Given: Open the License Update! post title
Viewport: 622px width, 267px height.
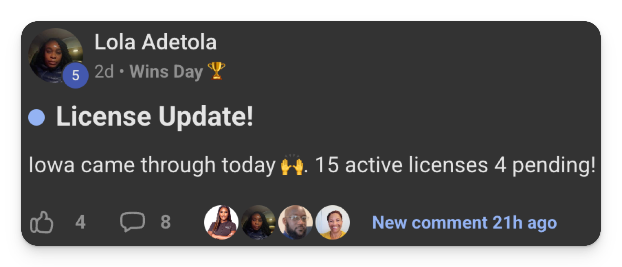Looking at the screenshot, I should coord(155,116).
